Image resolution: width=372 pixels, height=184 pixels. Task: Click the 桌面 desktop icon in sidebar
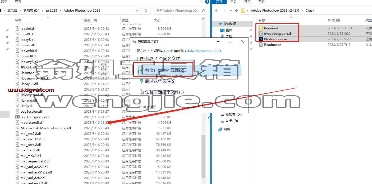click(x=222, y=30)
